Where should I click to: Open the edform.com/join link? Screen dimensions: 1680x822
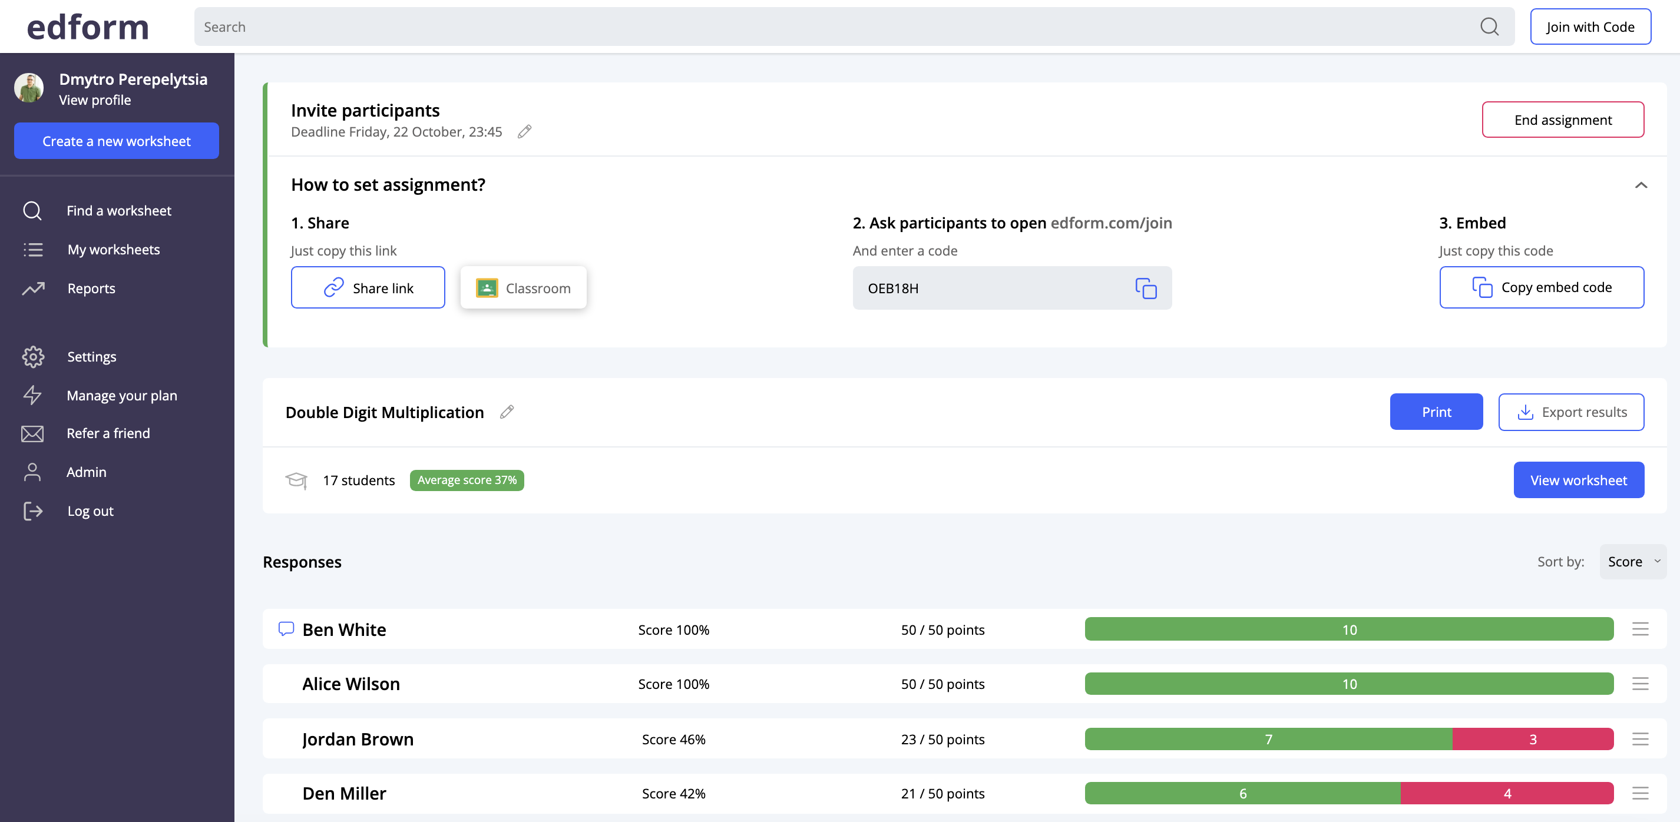coord(1112,223)
